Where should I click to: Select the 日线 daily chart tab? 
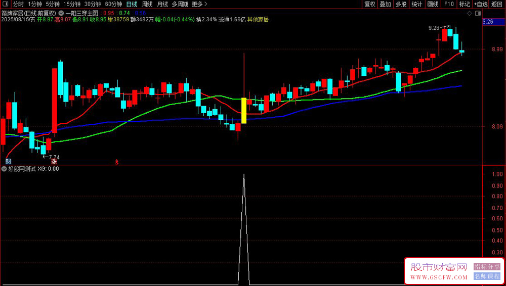[x=132, y=4]
